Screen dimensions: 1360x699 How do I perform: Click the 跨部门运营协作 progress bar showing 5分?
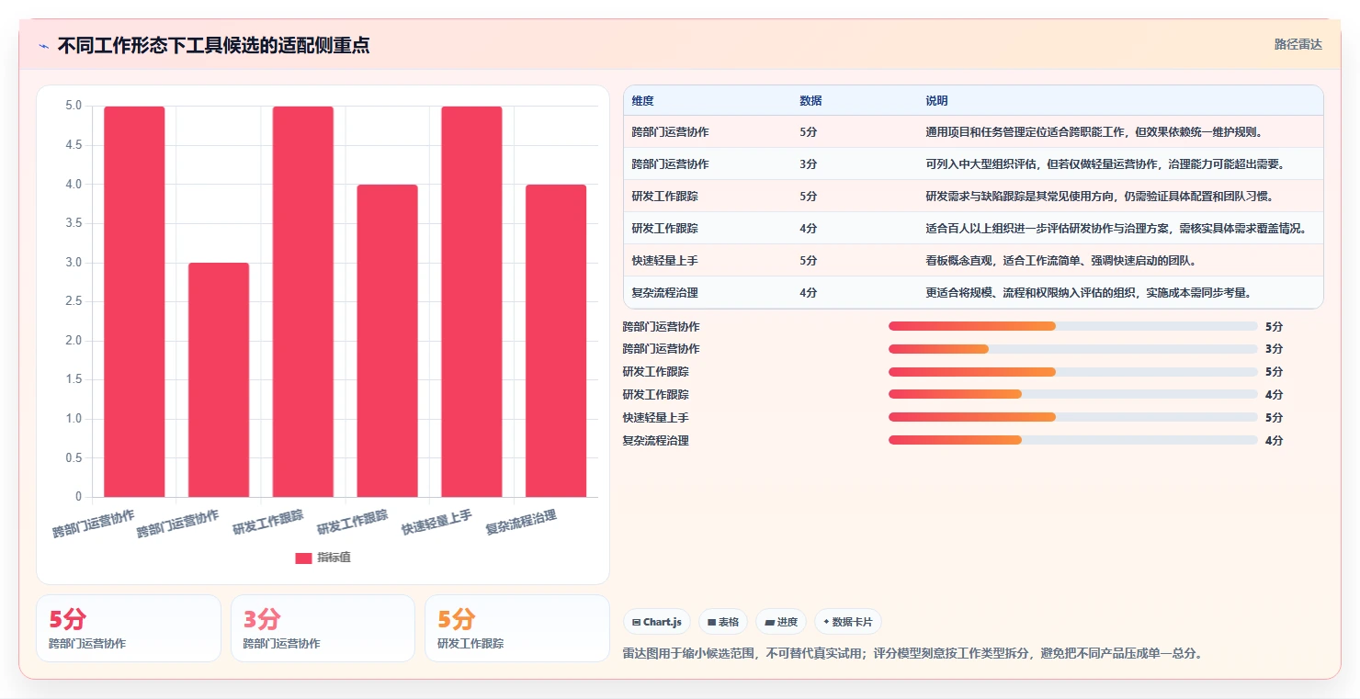pyautogui.click(x=1072, y=326)
